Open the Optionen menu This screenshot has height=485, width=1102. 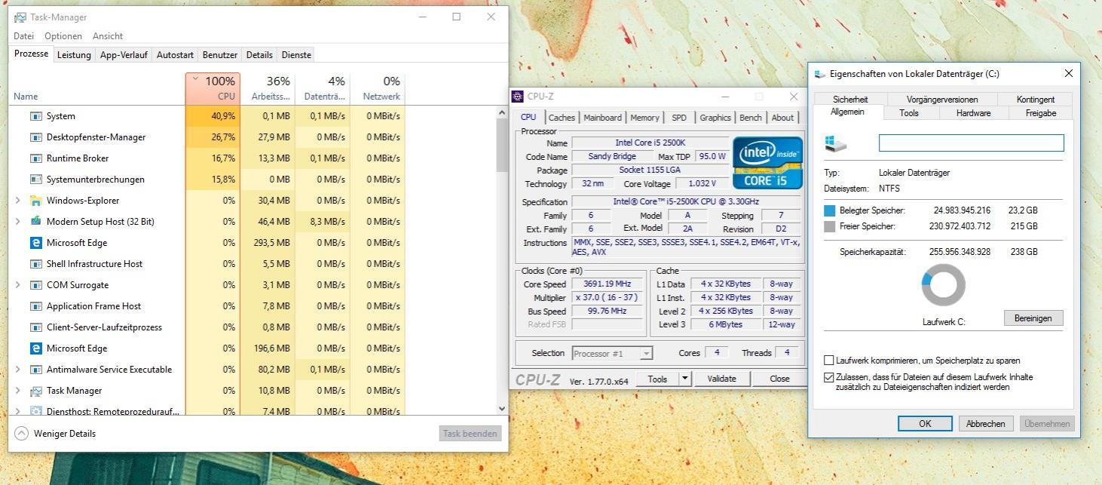(x=63, y=36)
